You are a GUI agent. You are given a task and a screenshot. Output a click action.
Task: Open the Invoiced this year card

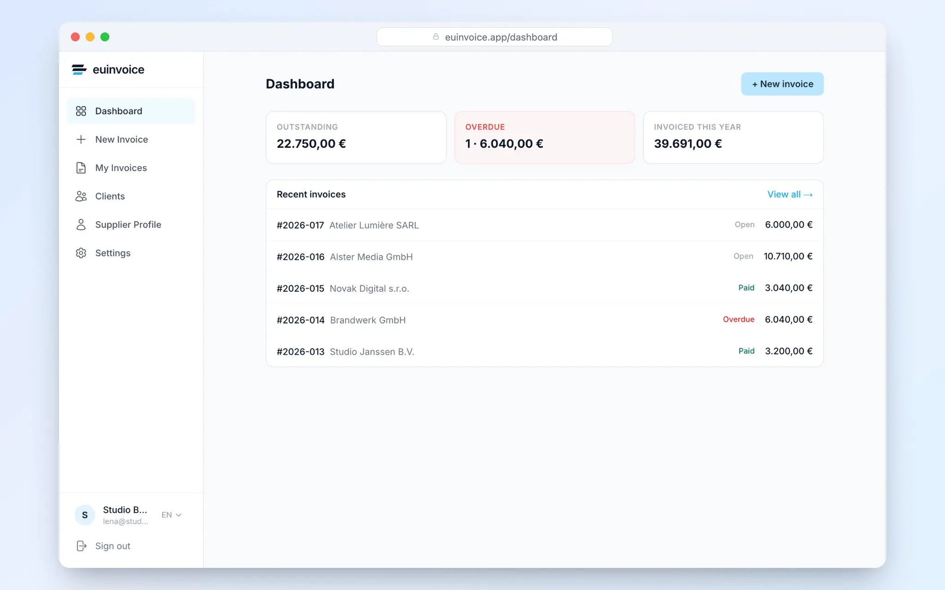733,137
